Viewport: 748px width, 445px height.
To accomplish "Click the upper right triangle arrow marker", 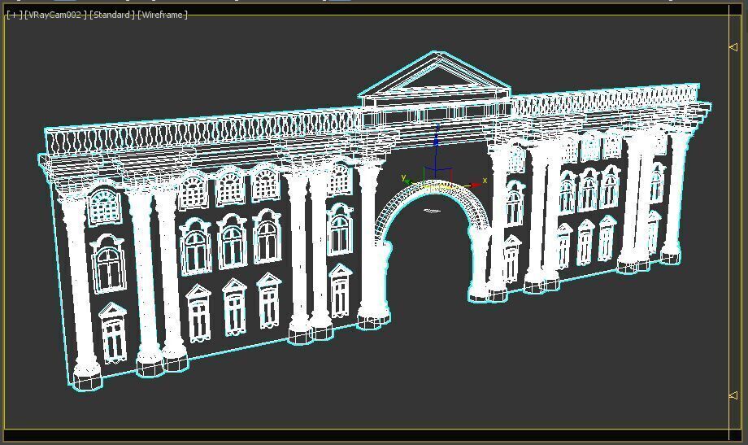I will [733, 47].
